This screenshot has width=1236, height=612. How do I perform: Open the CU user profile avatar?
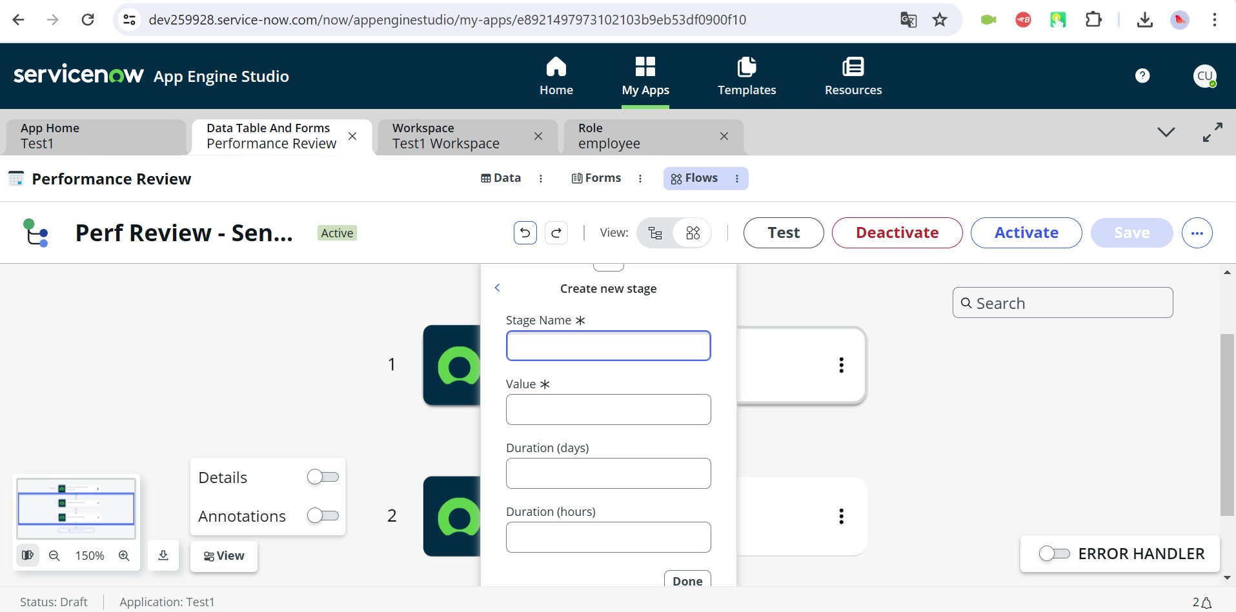tap(1204, 75)
